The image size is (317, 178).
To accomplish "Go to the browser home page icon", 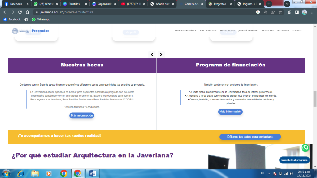I will pyautogui.click(x=28, y=12).
